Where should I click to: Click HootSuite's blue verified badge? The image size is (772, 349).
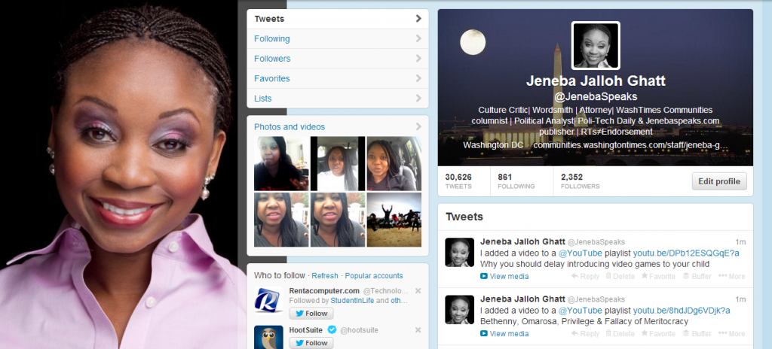point(332,329)
